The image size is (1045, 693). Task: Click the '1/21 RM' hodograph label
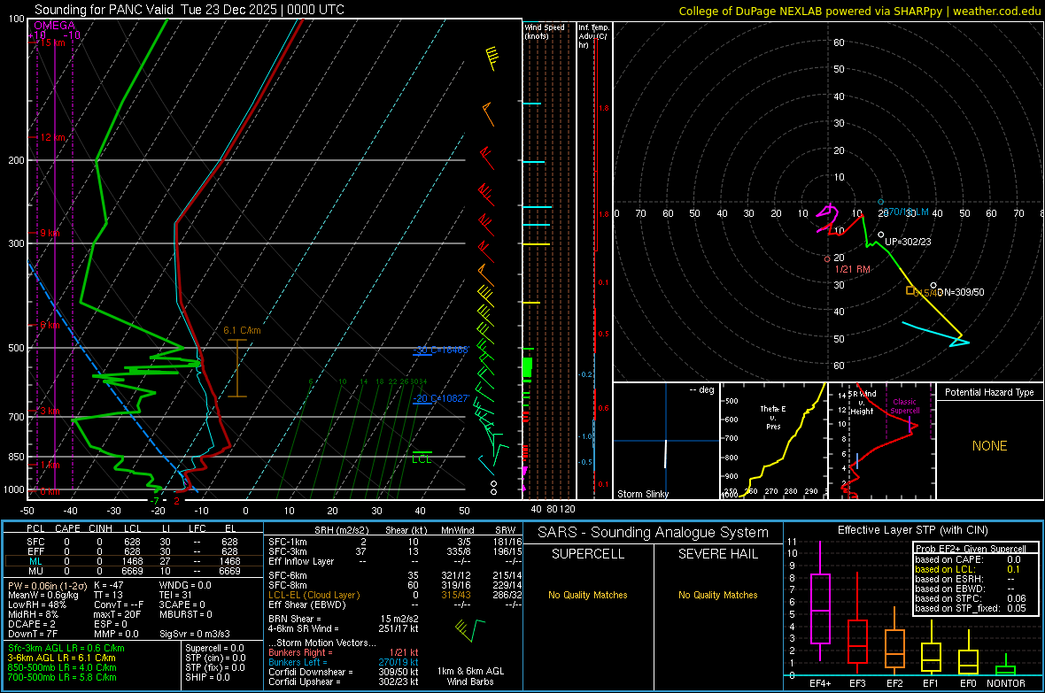pos(853,269)
